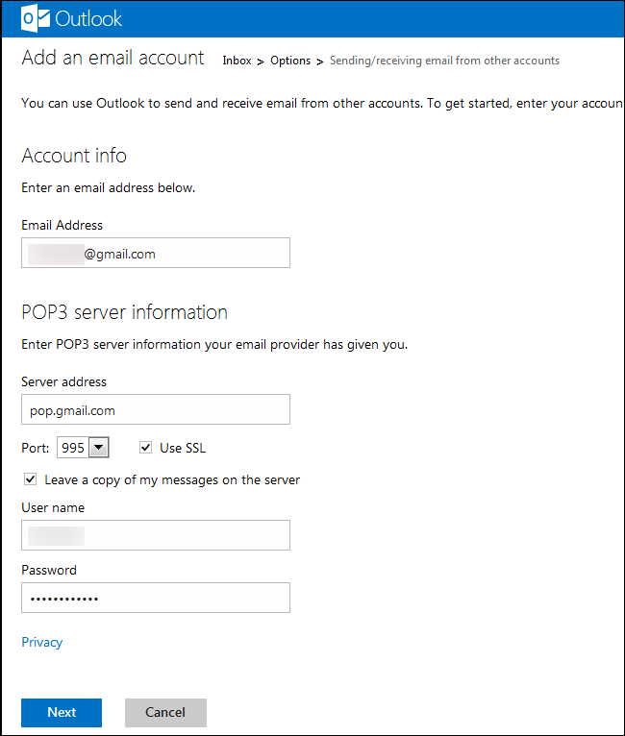The image size is (625, 736).
Task: Click the Add an email account heading
Action: click(112, 58)
